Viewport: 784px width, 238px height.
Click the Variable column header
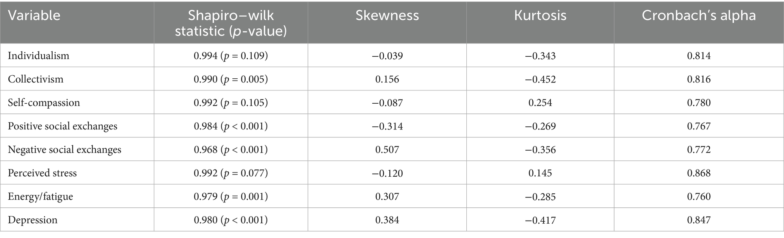[34, 16]
